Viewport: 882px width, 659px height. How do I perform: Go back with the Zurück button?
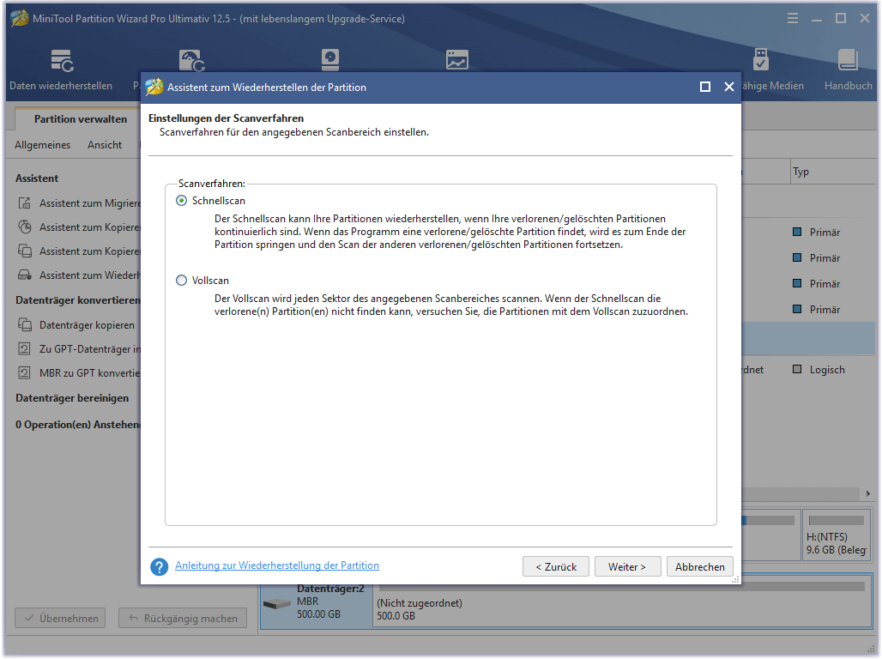coord(556,566)
